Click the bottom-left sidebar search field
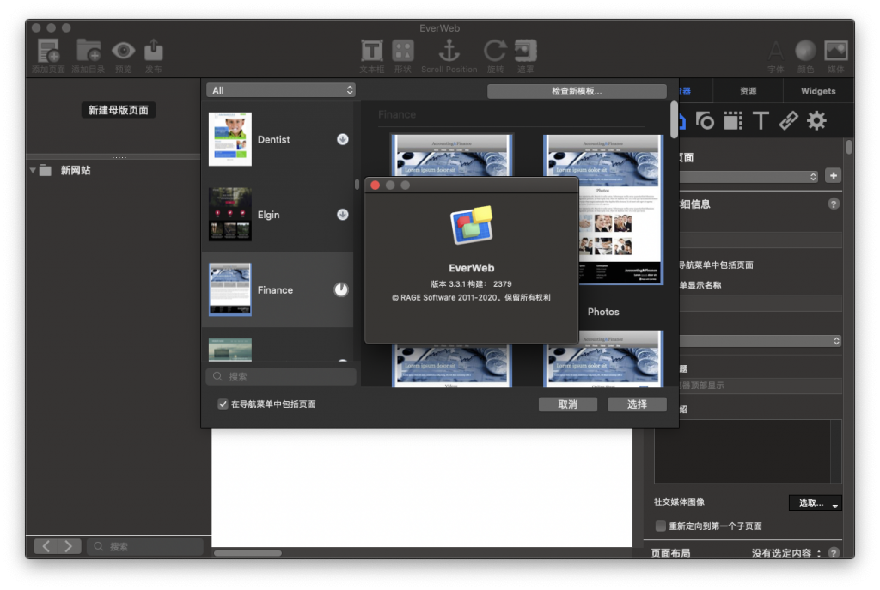The width and height of the screenshot is (880, 590). [x=144, y=546]
